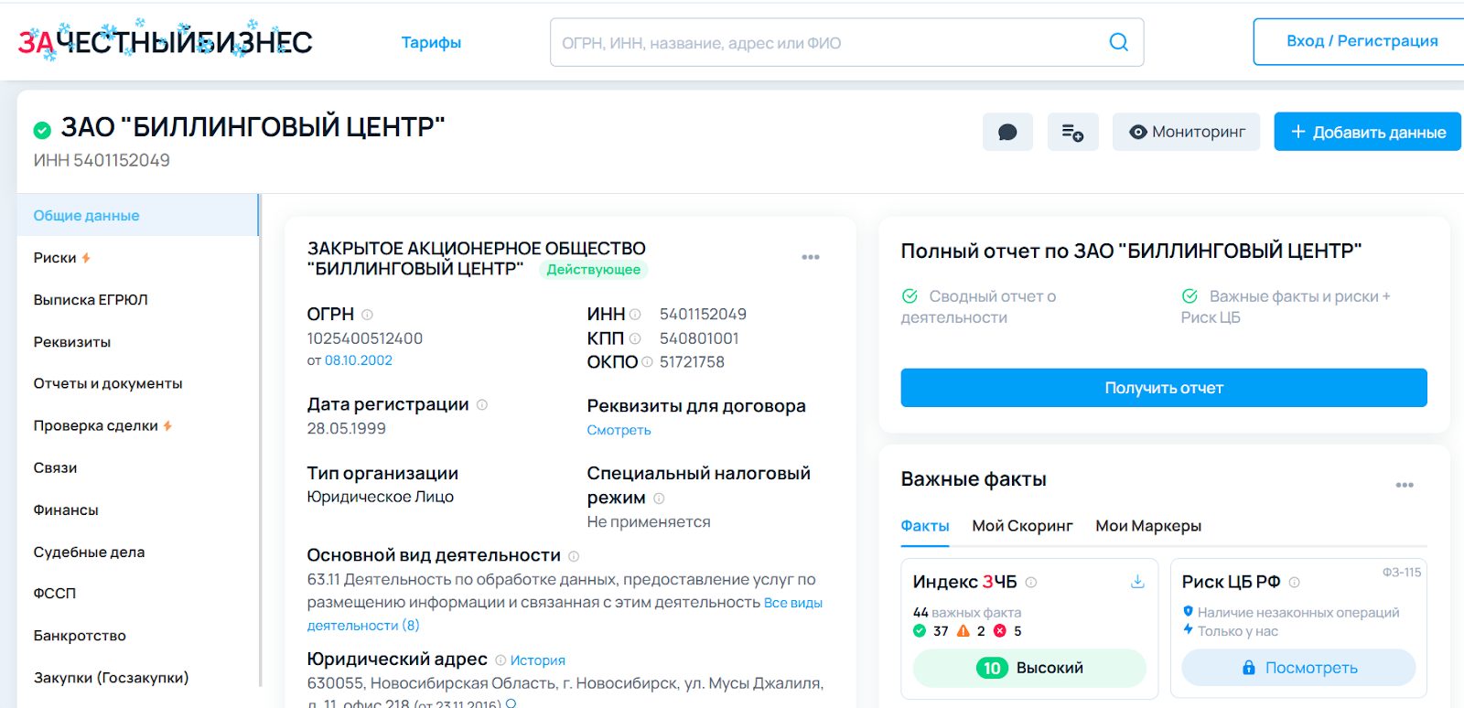This screenshot has height=708, width=1464.
Task: Click the search input field
Action: [823, 43]
